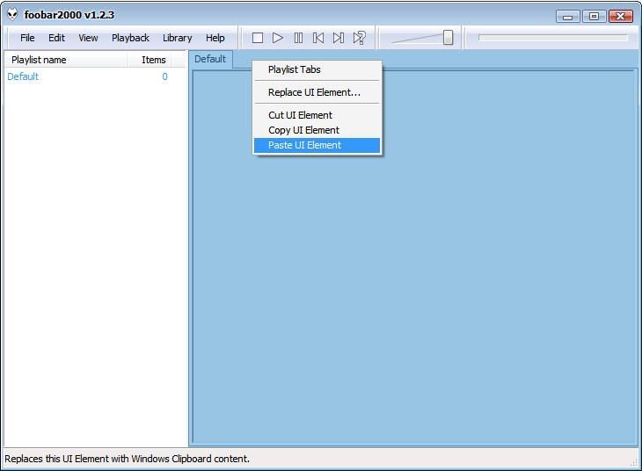Click the Items column header
The width and height of the screenshot is (642, 471).
click(x=149, y=60)
